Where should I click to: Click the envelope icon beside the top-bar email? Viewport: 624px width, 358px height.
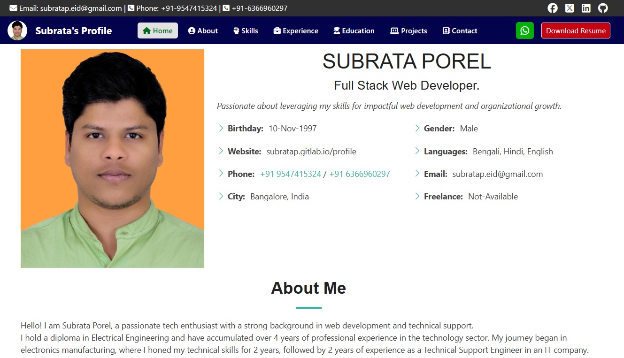(13, 8)
